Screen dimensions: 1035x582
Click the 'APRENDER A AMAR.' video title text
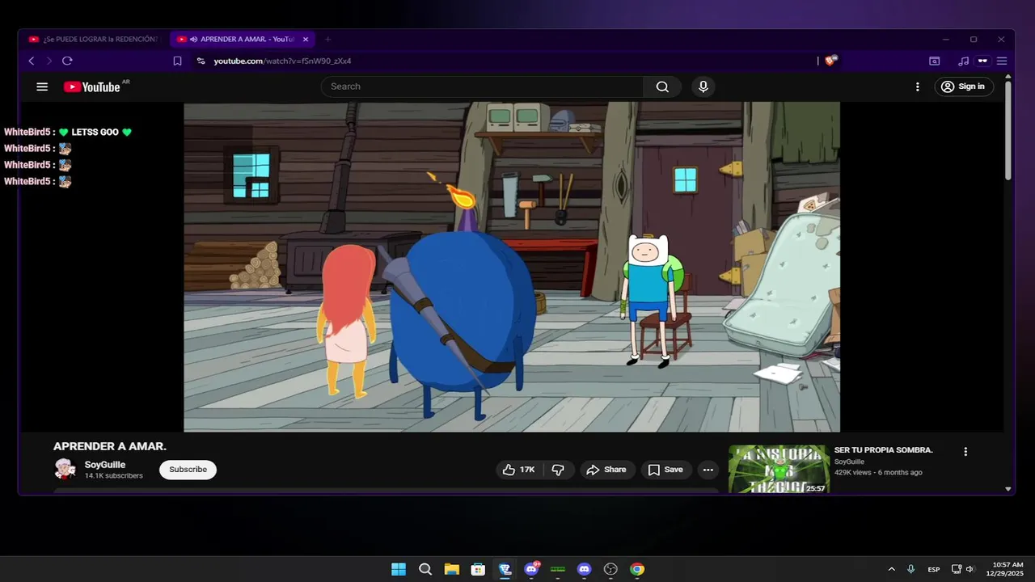tap(110, 446)
